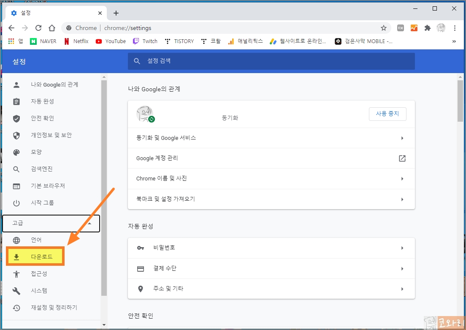This screenshot has width=466, height=330.
Task: Go back with the browser back arrow
Action: [x=11, y=28]
